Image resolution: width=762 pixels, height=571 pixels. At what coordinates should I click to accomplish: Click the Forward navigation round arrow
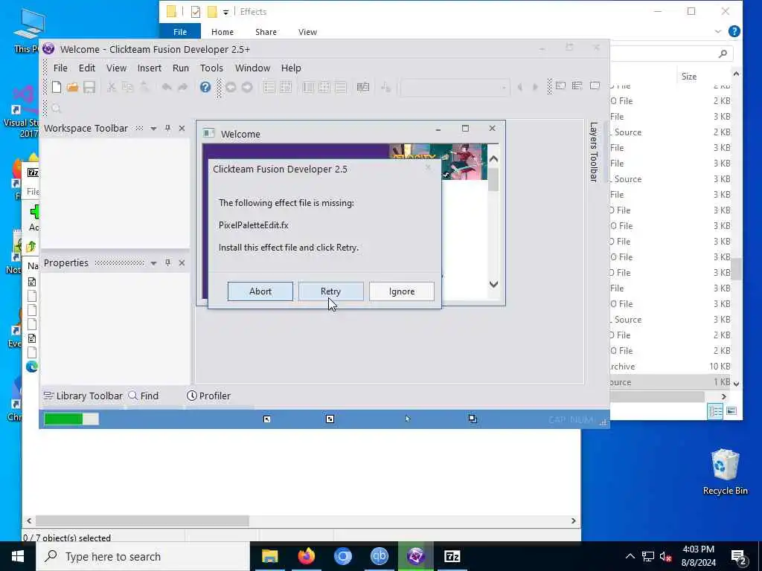point(247,88)
